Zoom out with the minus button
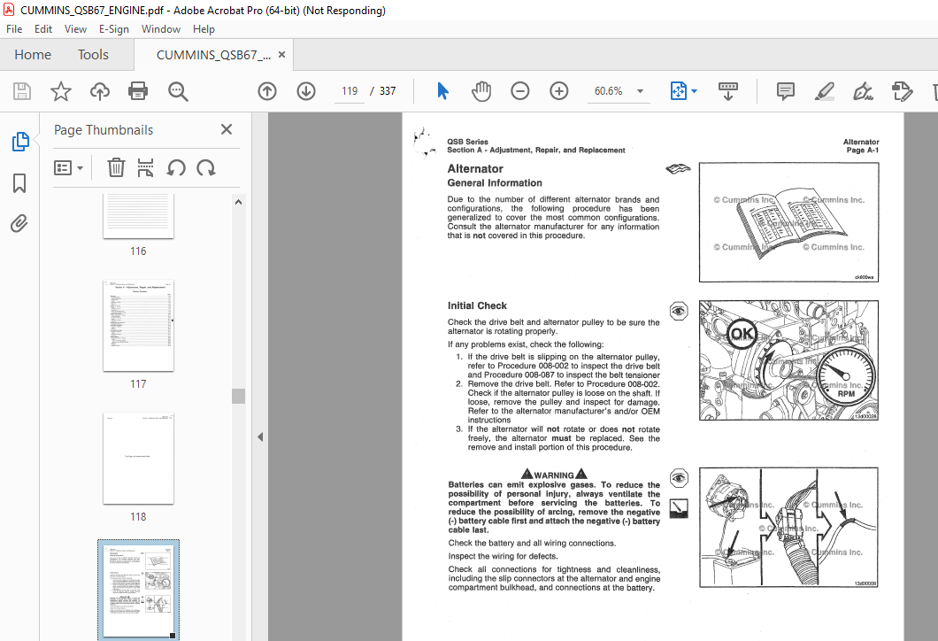The height and width of the screenshot is (641, 938). coord(520,91)
